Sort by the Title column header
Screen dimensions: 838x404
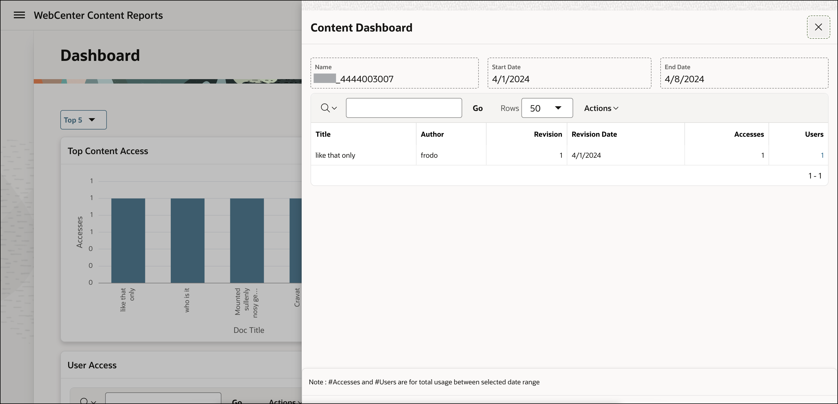coord(323,134)
